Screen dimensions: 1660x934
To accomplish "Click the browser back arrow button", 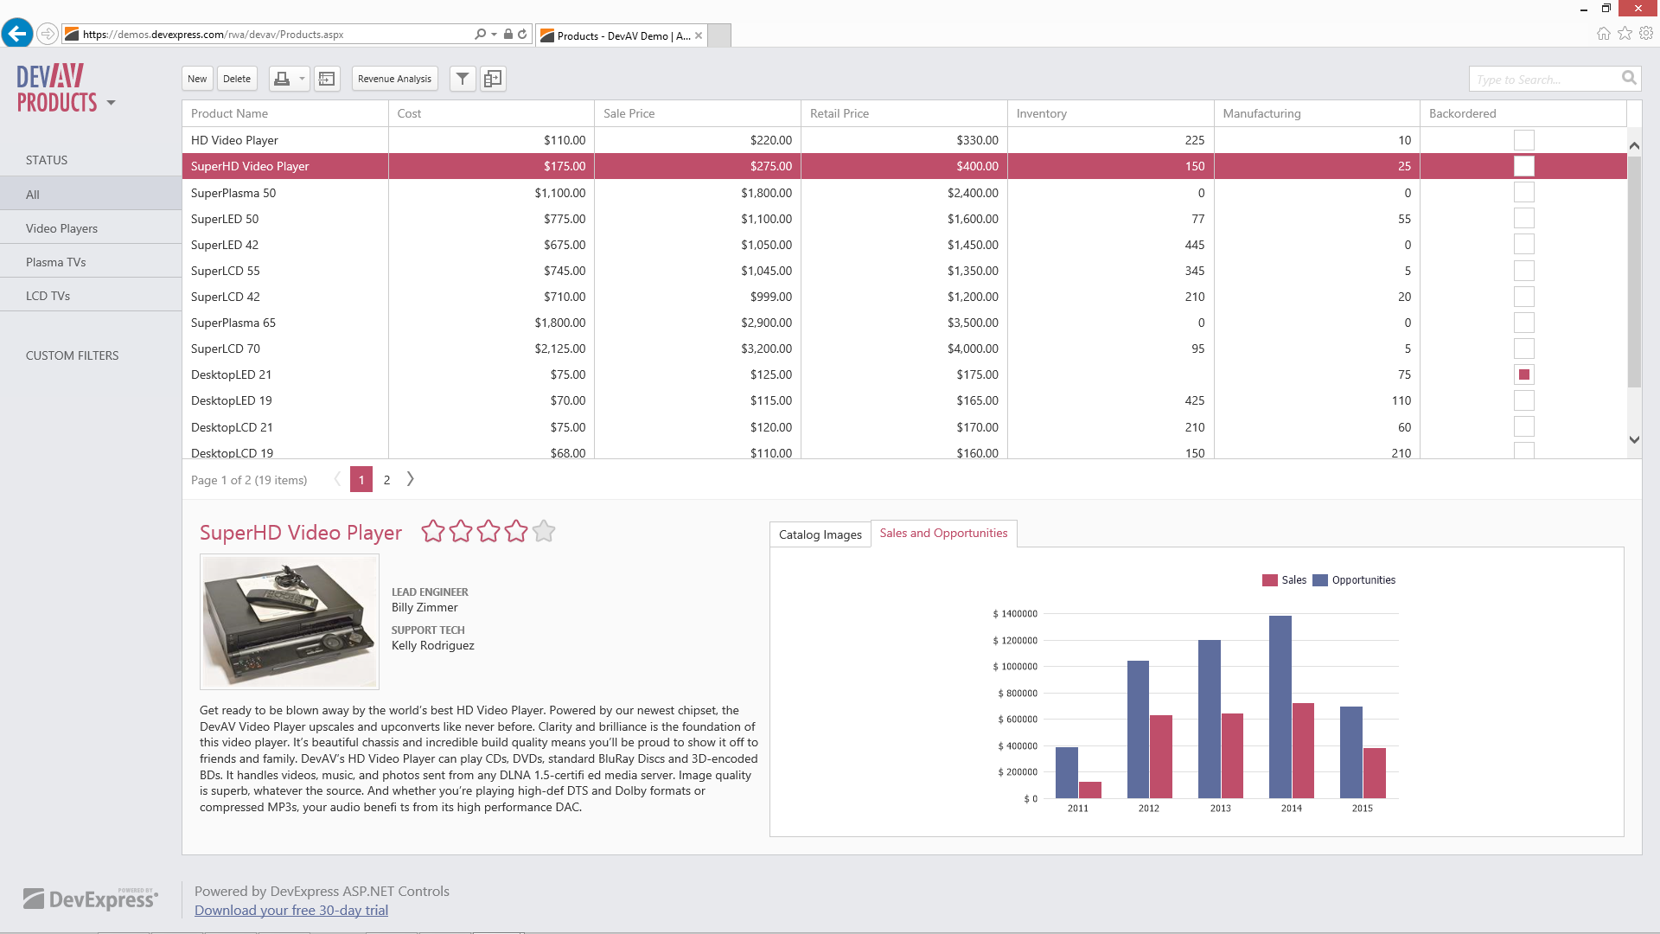I will [x=17, y=34].
